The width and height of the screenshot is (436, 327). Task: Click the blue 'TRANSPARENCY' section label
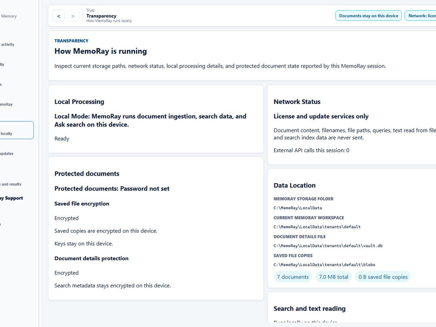point(71,41)
